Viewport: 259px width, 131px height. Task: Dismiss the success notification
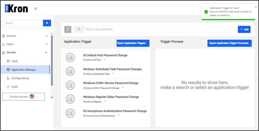pos(256,7)
